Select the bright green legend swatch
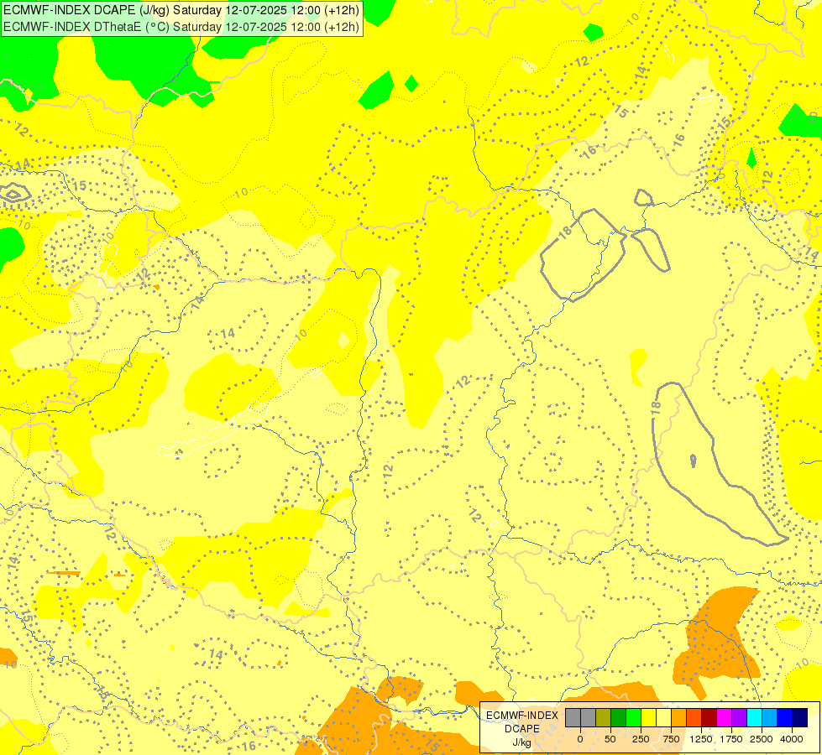This screenshot has height=755, width=822. click(x=633, y=717)
